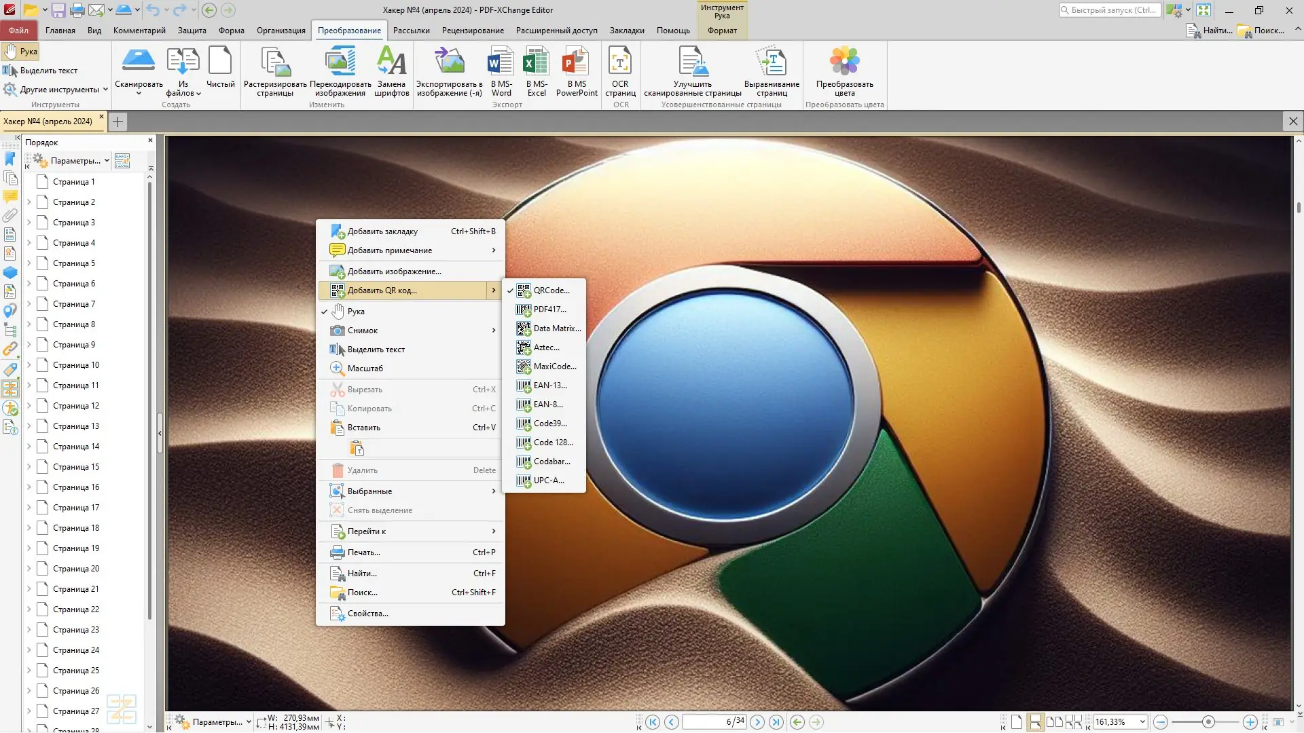Choose Data Matrix barcode in submenu
Viewport: 1304px width, 733px height.
(x=556, y=328)
